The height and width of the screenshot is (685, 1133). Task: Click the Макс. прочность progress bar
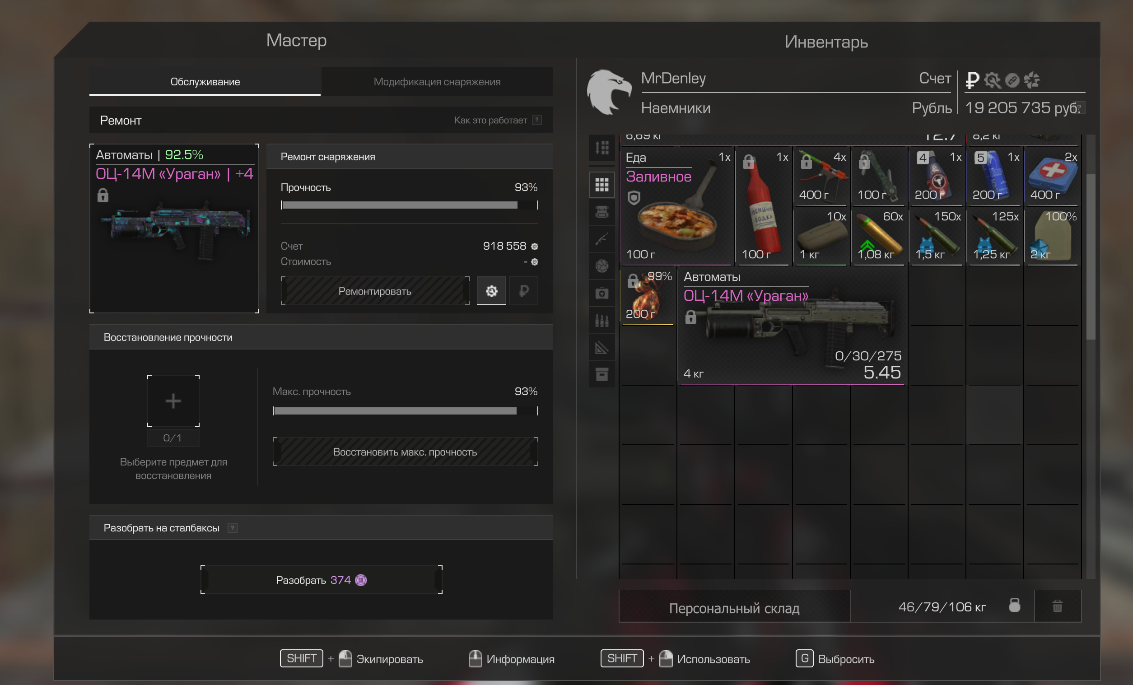pos(405,411)
